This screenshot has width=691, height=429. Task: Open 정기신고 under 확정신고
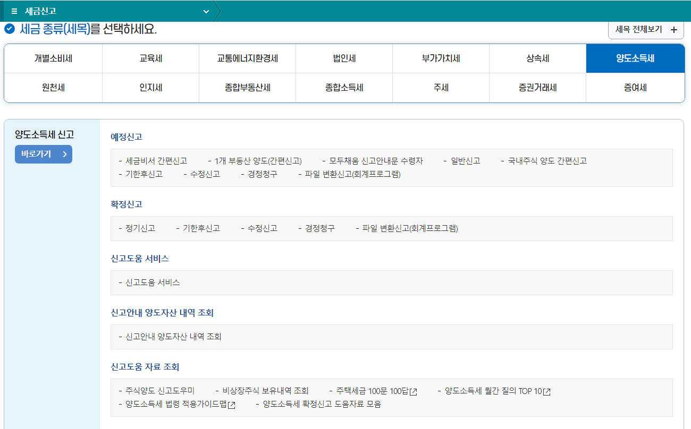(x=140, y=228)
